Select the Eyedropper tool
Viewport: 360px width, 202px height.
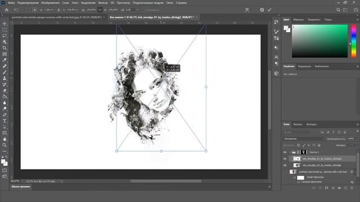tap(4, 60)
